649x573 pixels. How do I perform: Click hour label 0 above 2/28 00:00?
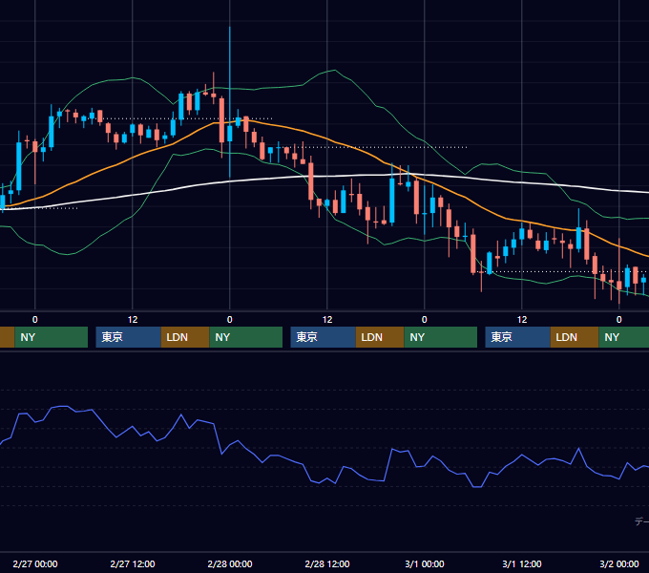coord(230,320)
